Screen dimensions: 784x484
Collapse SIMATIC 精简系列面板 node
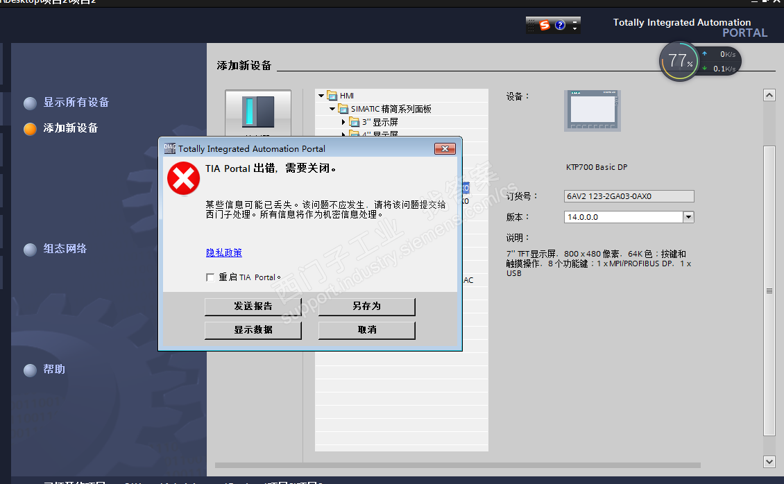click(x=332, y=108)
